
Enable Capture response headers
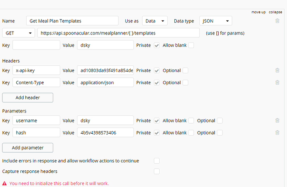coord(157,171)
